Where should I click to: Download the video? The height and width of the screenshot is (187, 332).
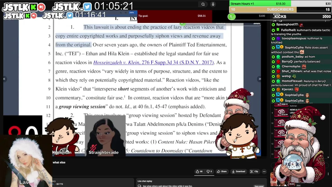238,171
